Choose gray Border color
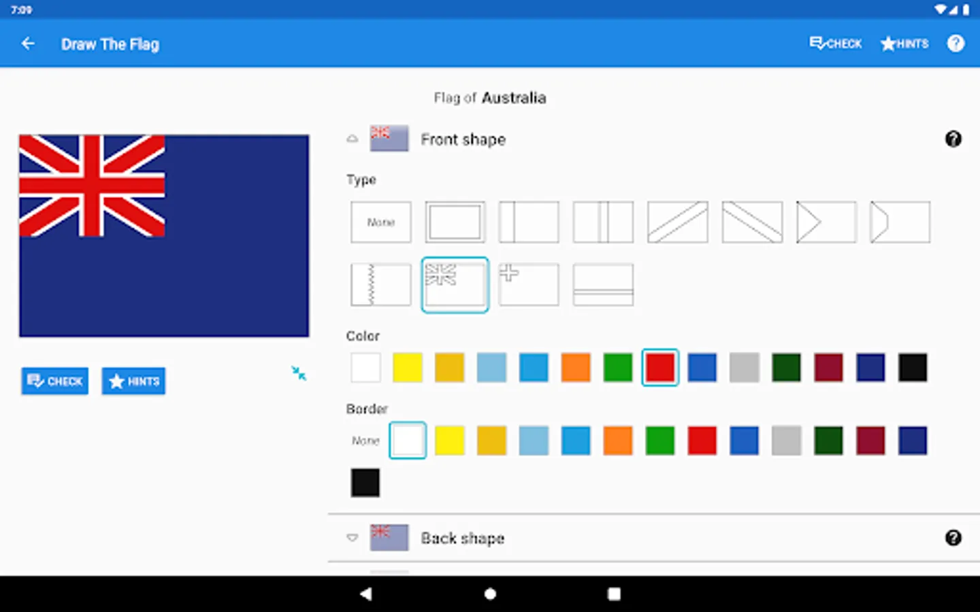The image size is (980, 612). [787, 441]
